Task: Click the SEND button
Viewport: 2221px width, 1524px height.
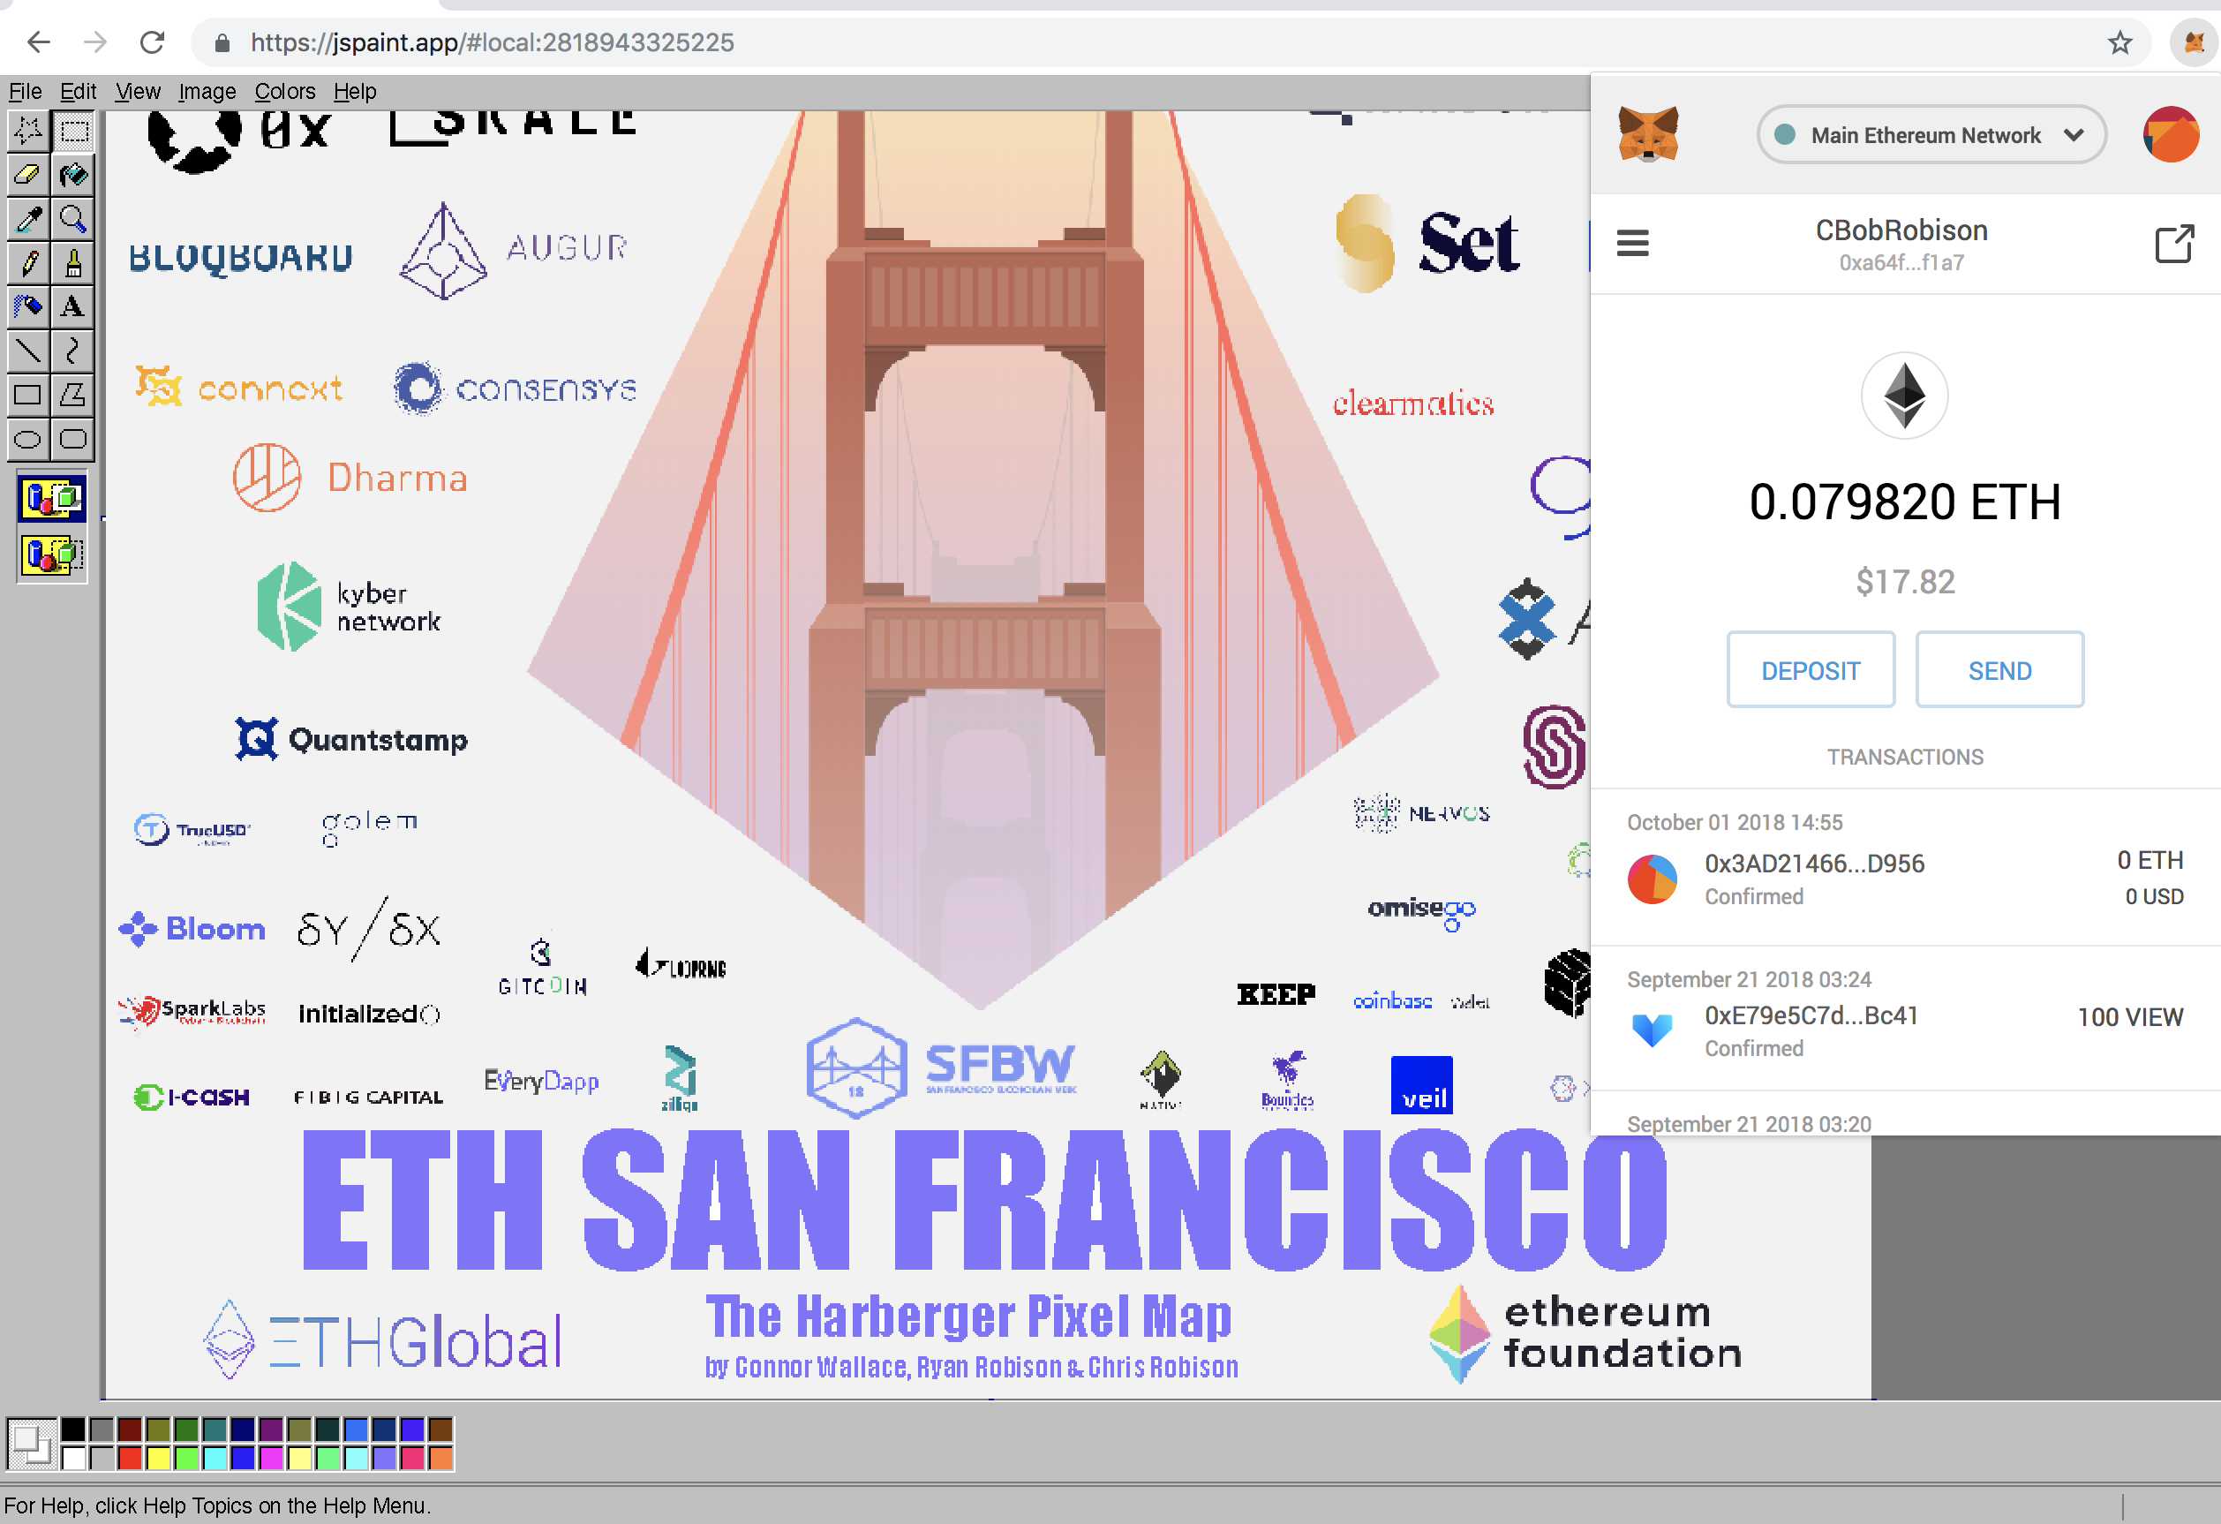Action: click(x=1999, y=670)
